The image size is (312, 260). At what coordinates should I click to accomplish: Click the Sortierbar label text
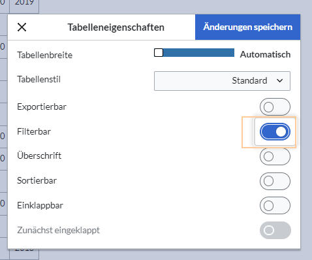pyautogui.click(x=37, y=180)
